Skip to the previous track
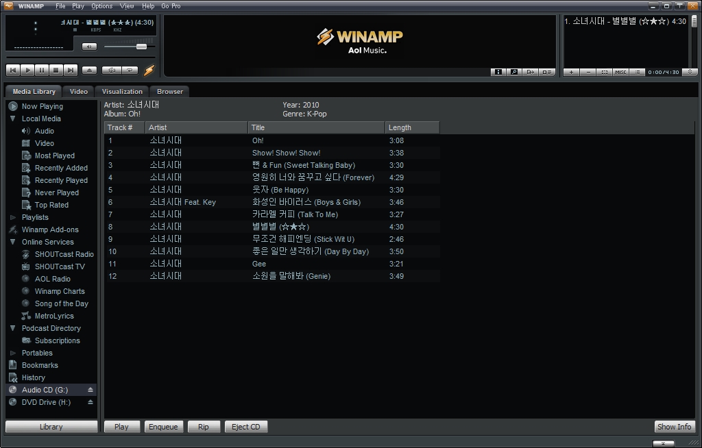 point(13,71)
